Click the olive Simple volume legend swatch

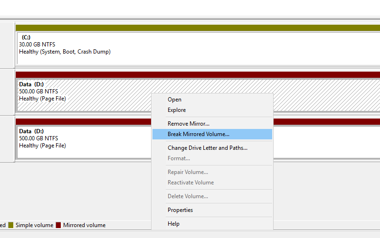(x=10, y=225)
